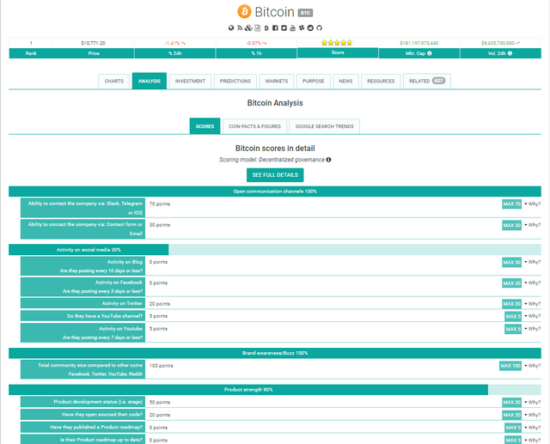This screenshot has height=444, width=550.
Task: Click the $9,435,730,000 volume value
Action: (x=500, y=43)
